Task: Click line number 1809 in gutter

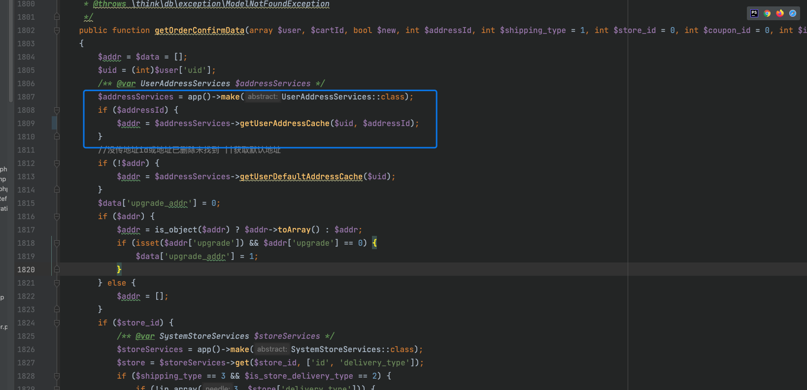Action: click(26, 124)
